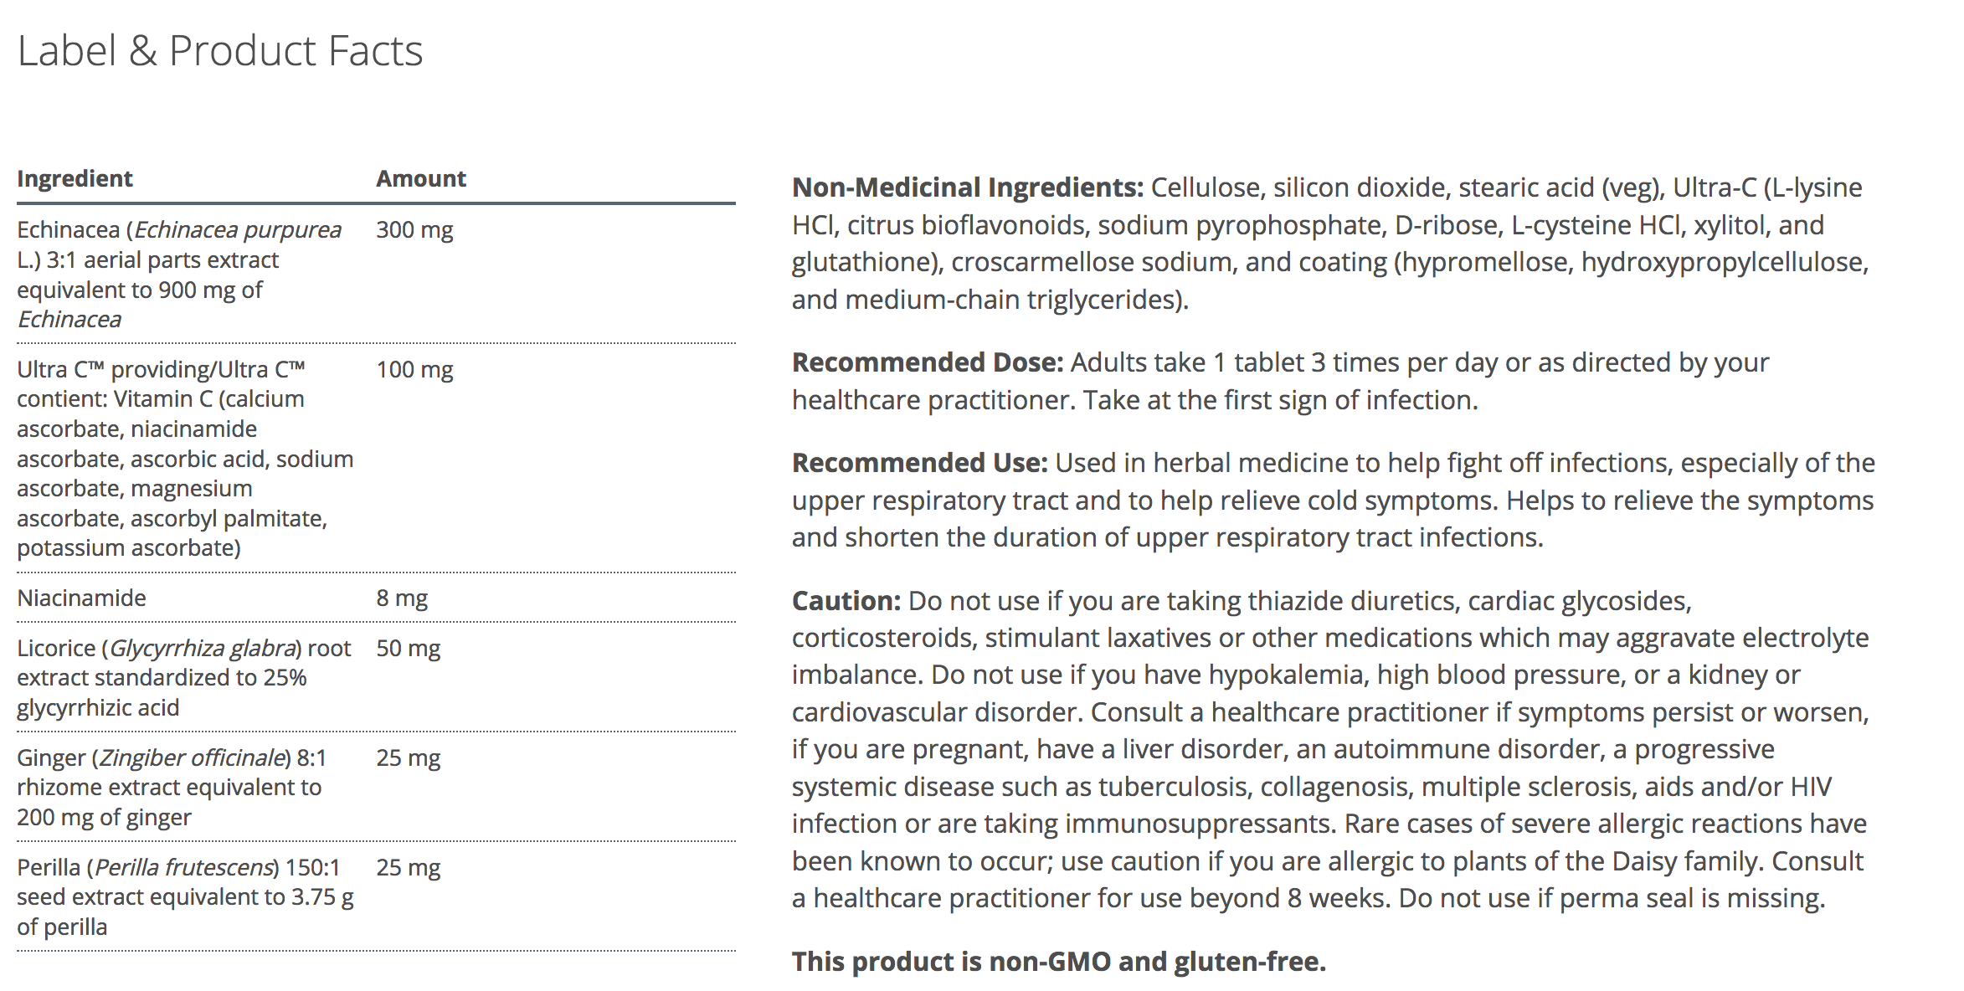Click the 100 mg Ultra C amount

(x=414, y=369)
